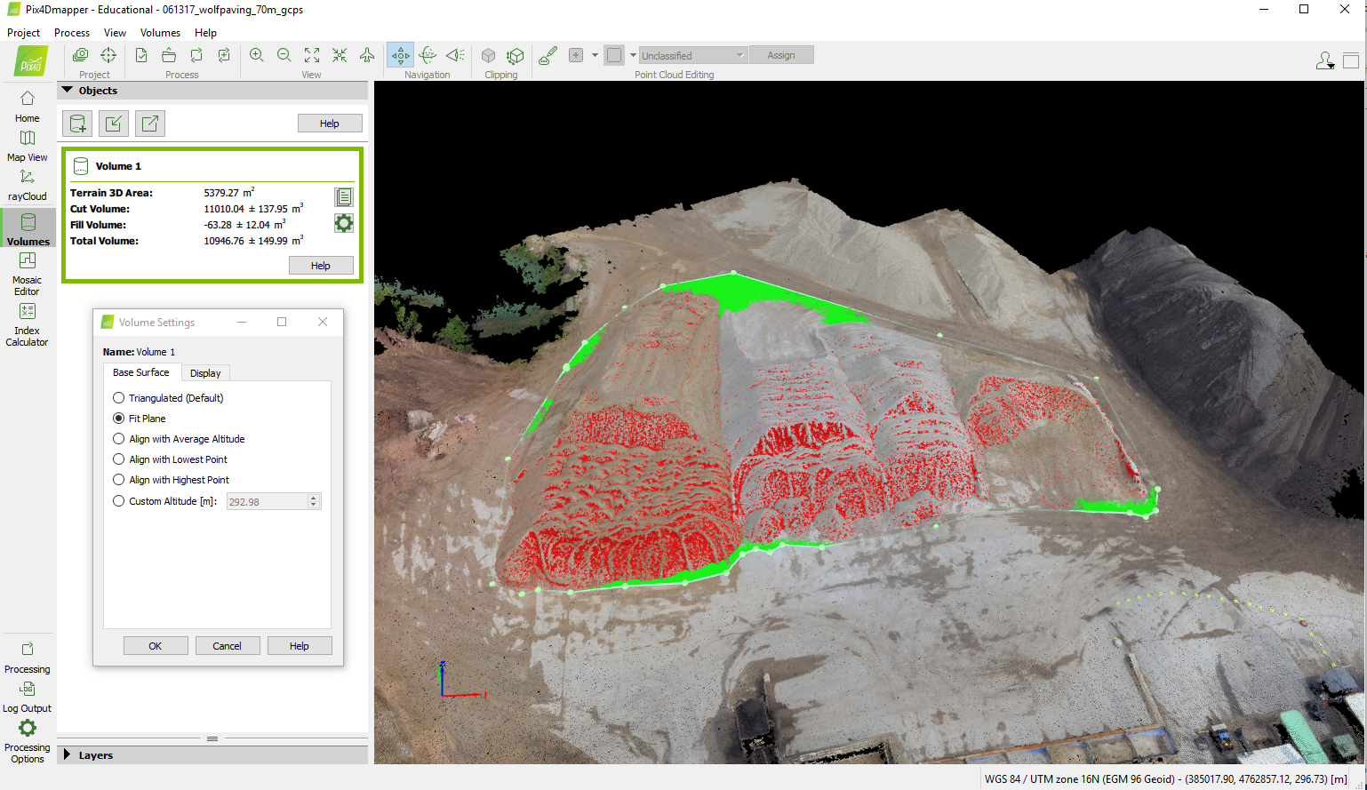Image resolution: width=1367 pixels, height=790 pixels.
Task: Click the Custom Altitude spinner arrows
Action: click(313, 501)
